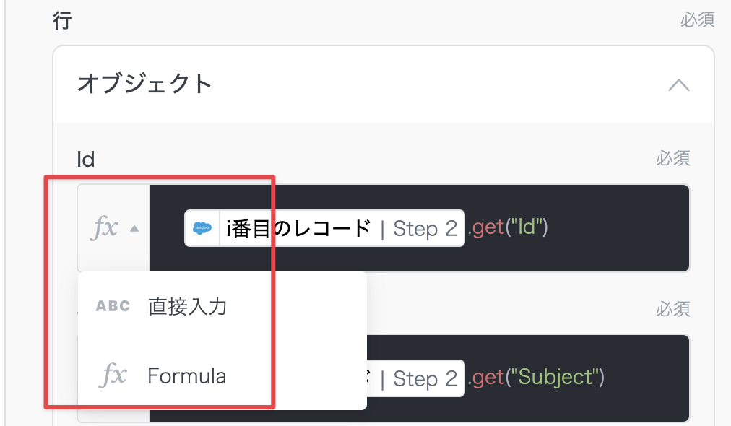The image size is (731, 426).
Task: Click Step 2 in the Subject field pill
Action: point(425,378)
